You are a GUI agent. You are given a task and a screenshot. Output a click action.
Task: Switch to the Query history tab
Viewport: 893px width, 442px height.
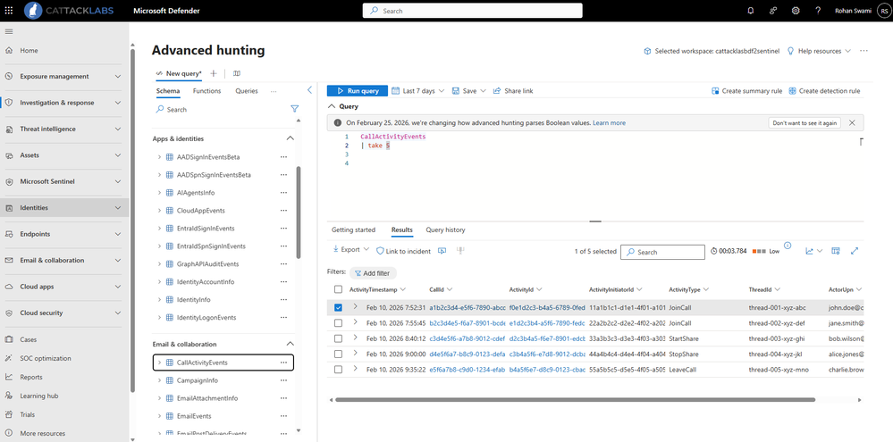445,229
